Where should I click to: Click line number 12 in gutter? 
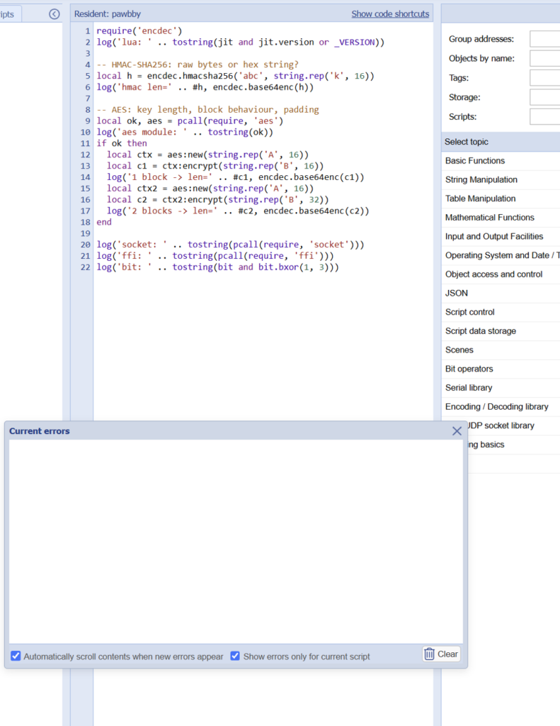coord(85,155)
